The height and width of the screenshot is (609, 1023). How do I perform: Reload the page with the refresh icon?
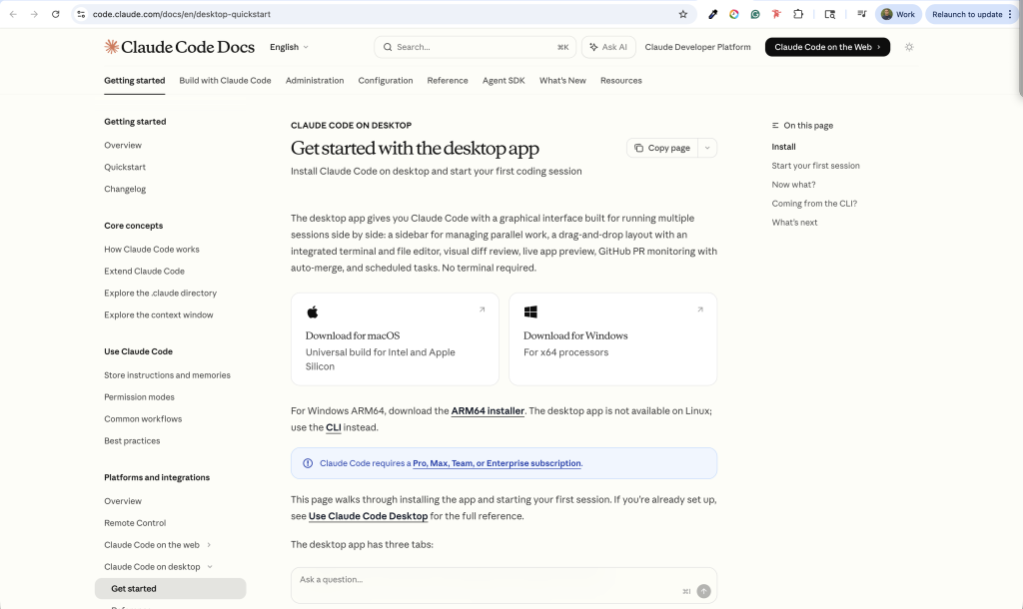[x=56, y=14]
